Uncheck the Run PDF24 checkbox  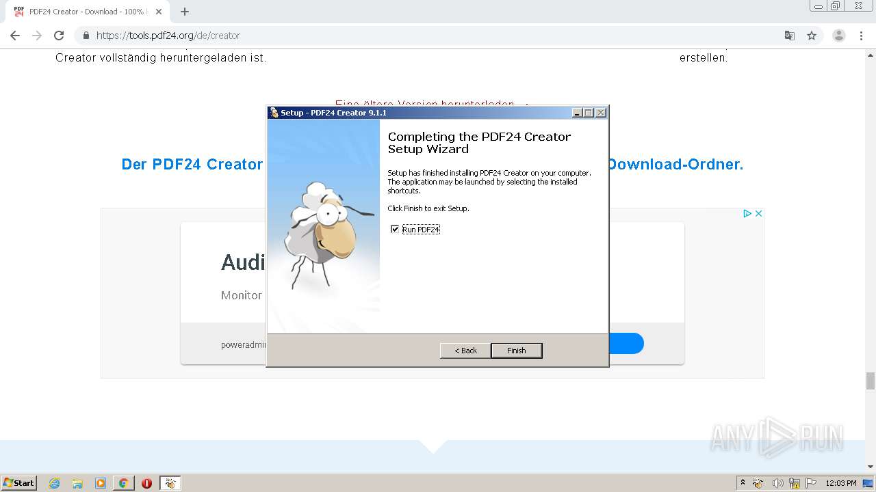(x=395, y=229)
